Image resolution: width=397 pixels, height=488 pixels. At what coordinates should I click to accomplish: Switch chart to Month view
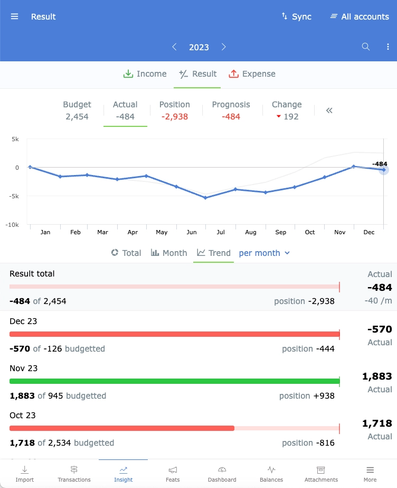point(169,253)
